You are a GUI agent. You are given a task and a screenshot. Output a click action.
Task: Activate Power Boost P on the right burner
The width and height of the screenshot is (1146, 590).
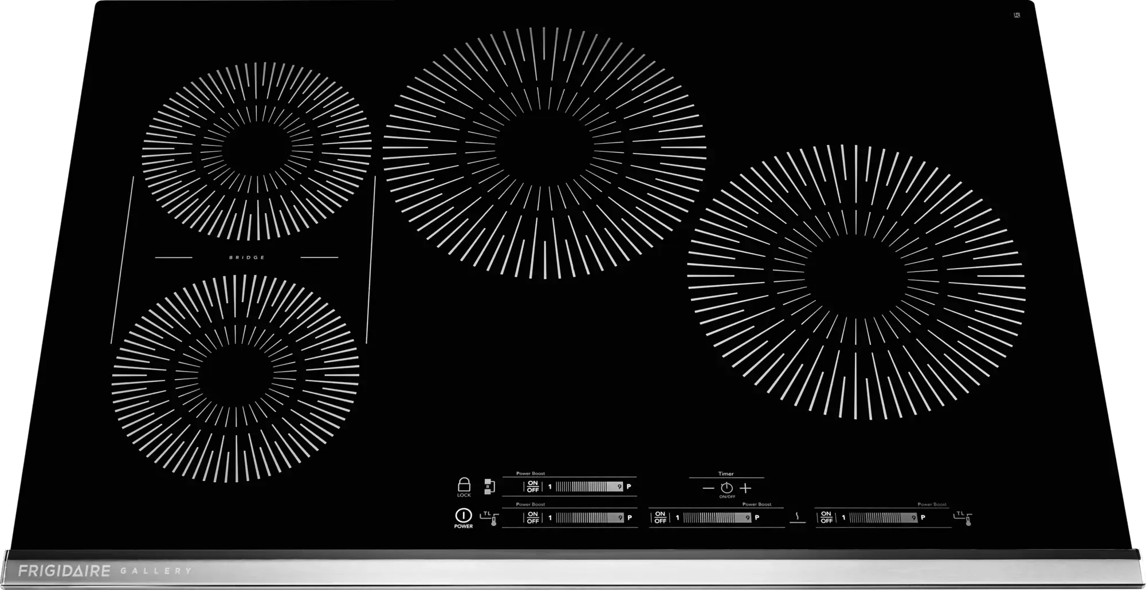point(923,517)
